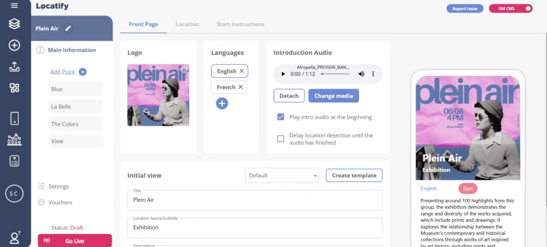The width and height of the screenshot is (547, 247).
Task: Open the audio player's three-dot menu
Action: pyautogui.click(x=373, y=74)
